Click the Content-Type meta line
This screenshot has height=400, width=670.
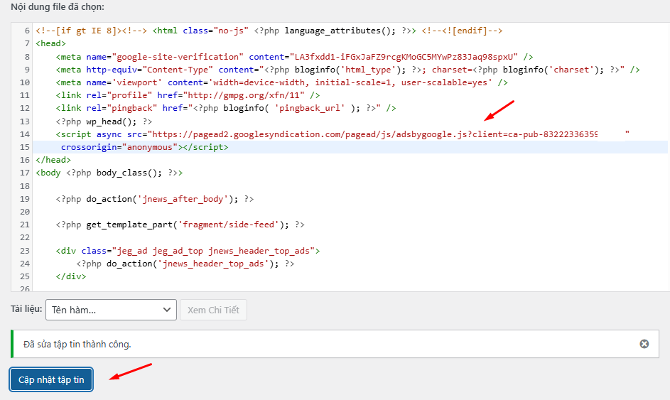[348, 70]
